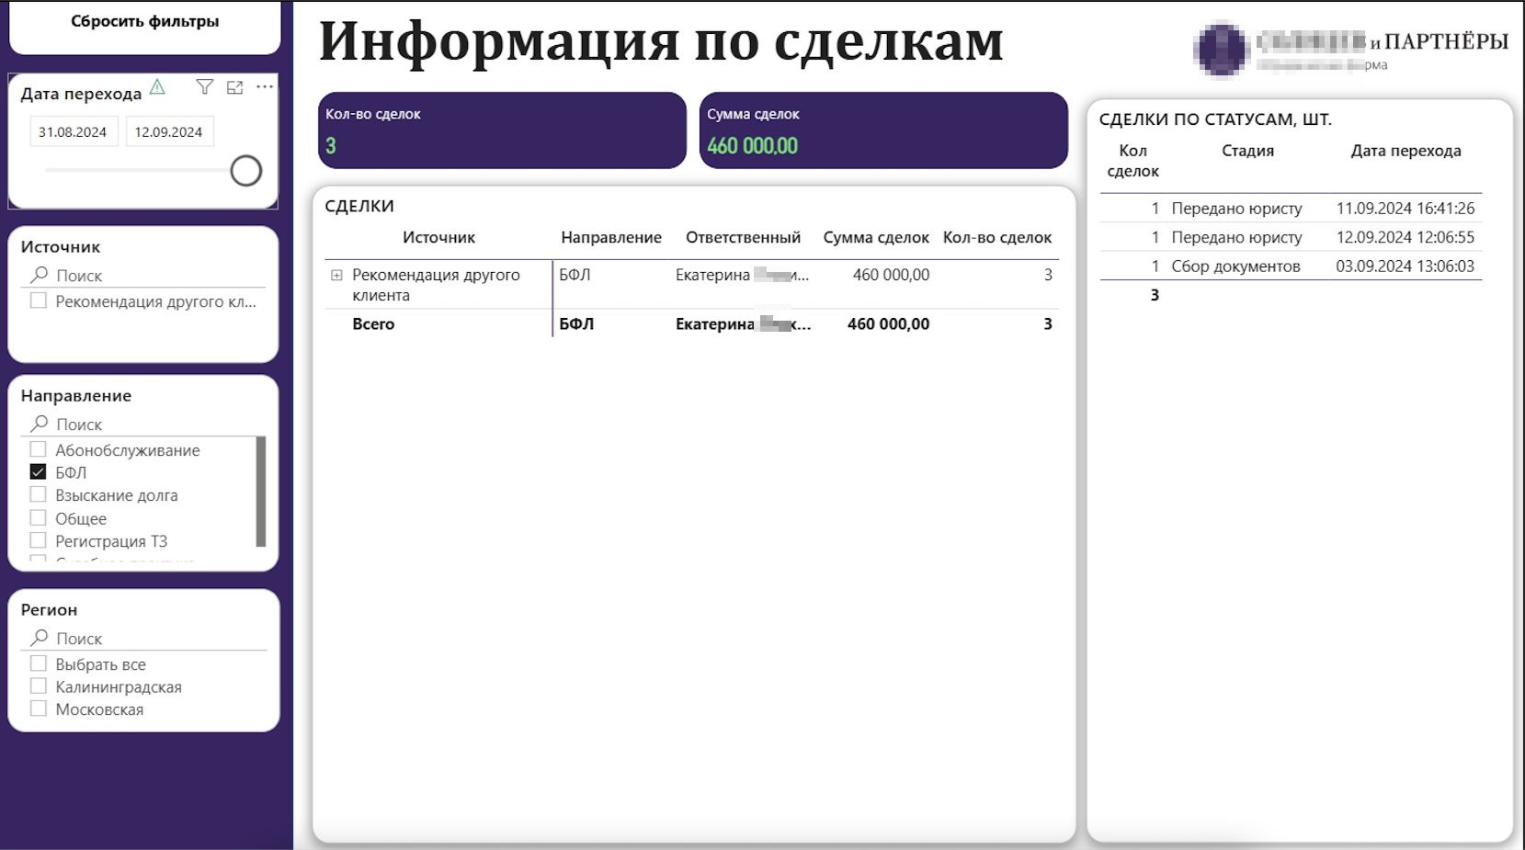This screenshot has width=1525, height=850.
Task: Check the Калининградская region checkbox
Action: [x=38, y=686]
